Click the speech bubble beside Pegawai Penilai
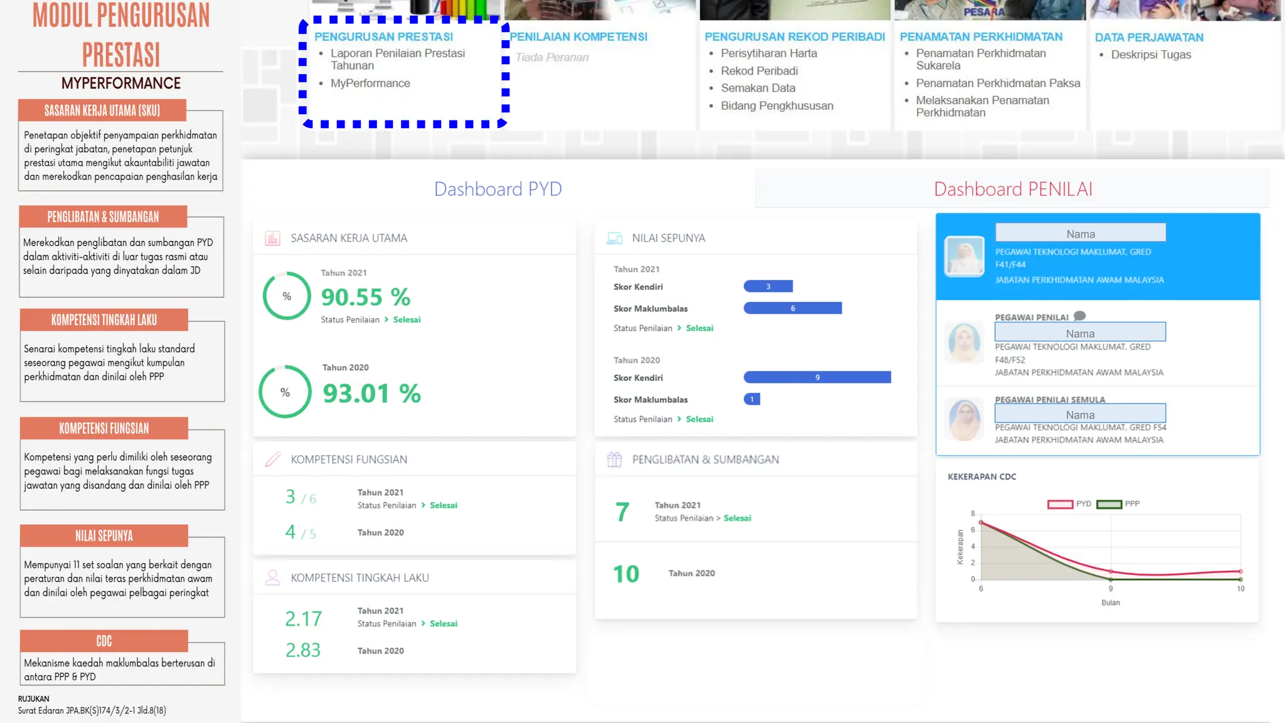 click(1079, 316)
